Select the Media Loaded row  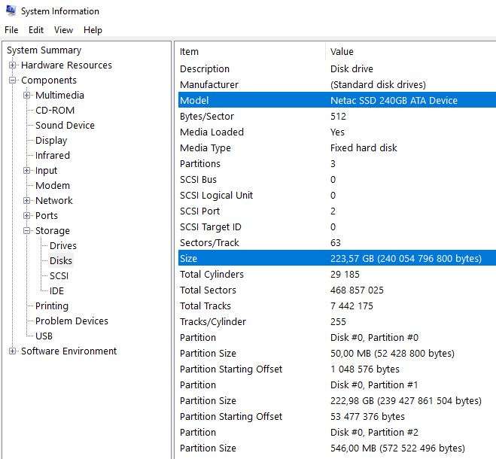337,132
